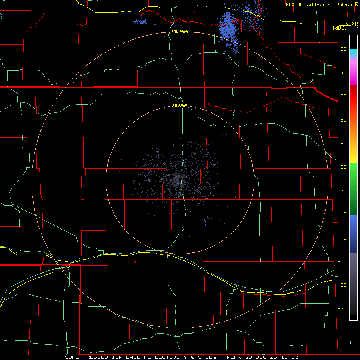Click the 30 dBZ scale value
This screenshot has width=360, height=360.
click(344, 167)
